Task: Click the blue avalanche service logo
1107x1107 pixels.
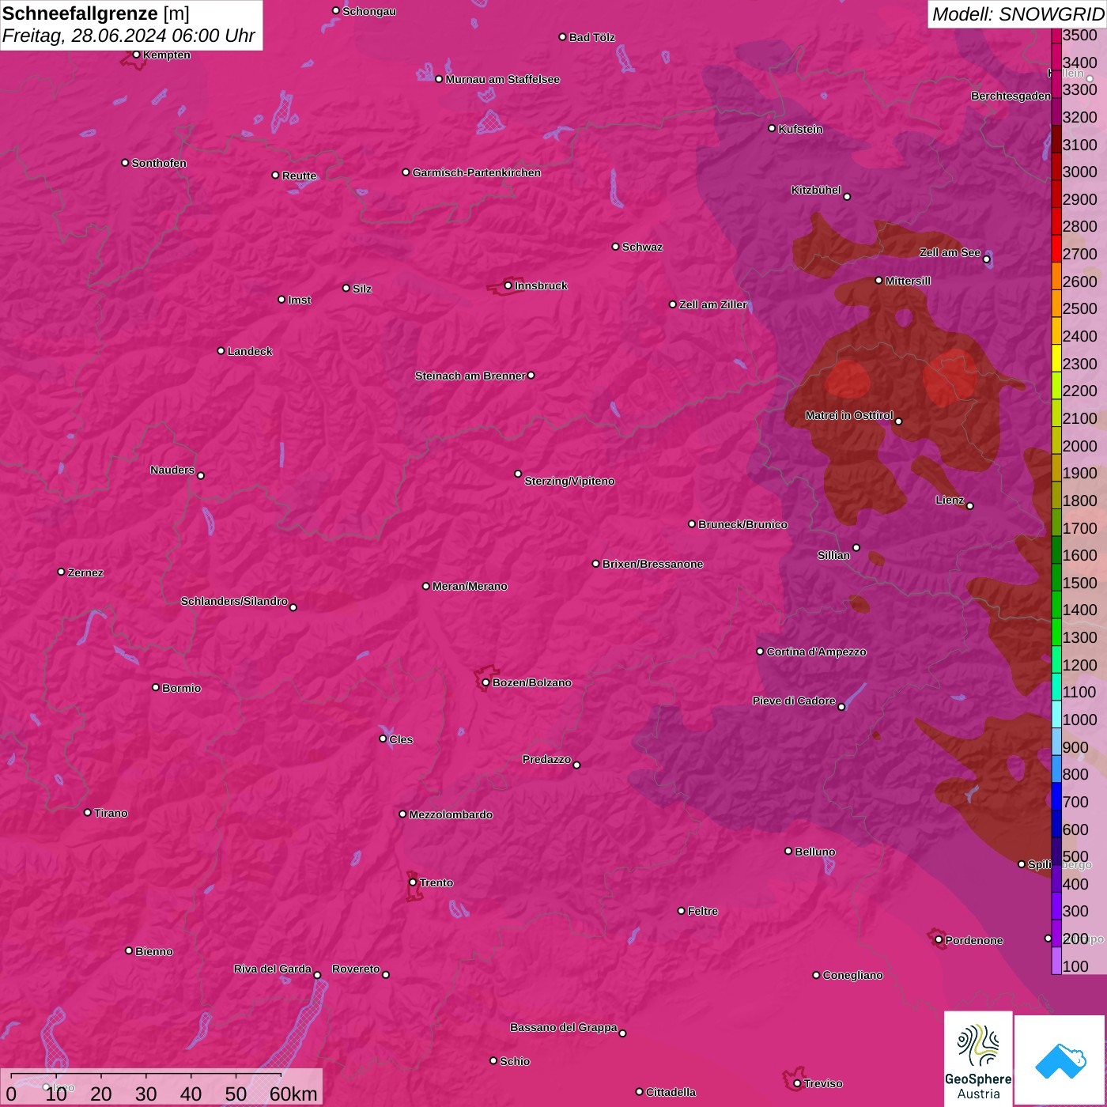Action: [1060, 1060]
